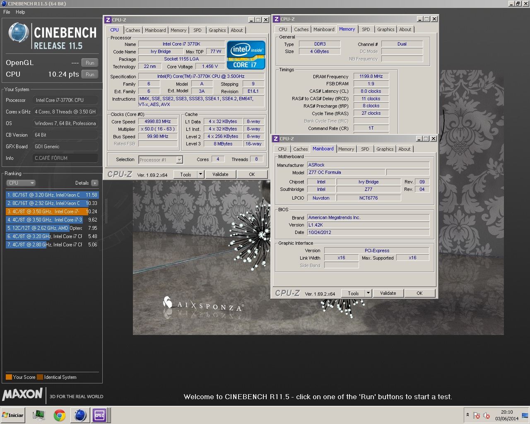Switch to About tab in CPU window

coord(237,30)
